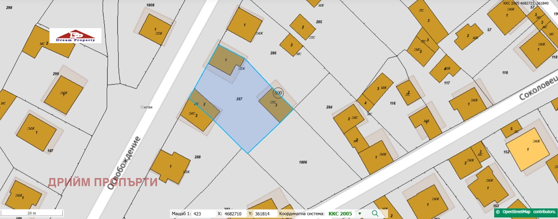This screenshot has height=219, width=558.
Task: Open the KKC 2005 coordinate system dropdown
Action: click(359, 214)
